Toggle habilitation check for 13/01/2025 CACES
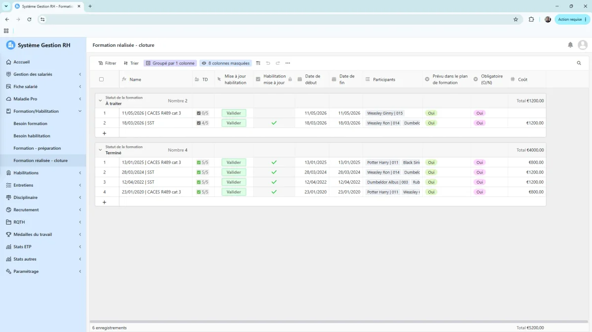592x332 pixels. (274, 163)
